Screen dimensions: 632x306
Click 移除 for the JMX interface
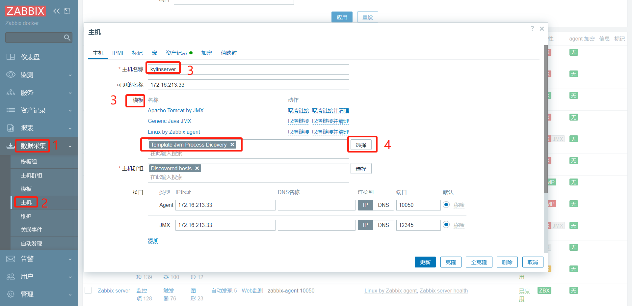coord(459,225)
